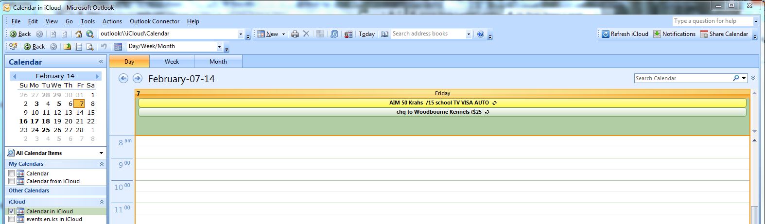
Task: Go to the previous month in the date navigator
Action: coord(14,76)
